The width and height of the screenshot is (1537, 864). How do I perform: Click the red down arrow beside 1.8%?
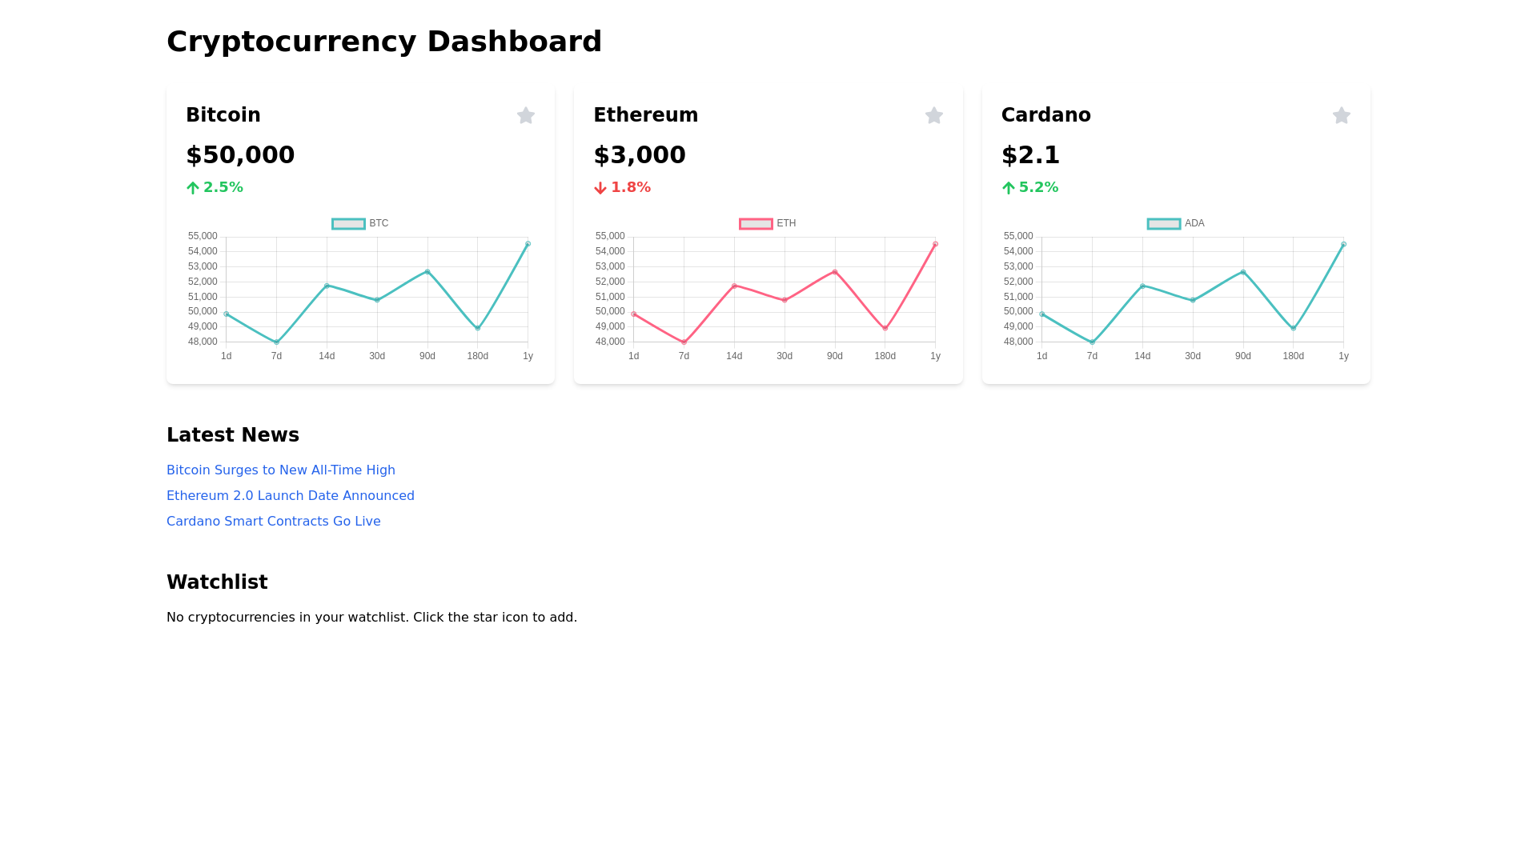600,188
